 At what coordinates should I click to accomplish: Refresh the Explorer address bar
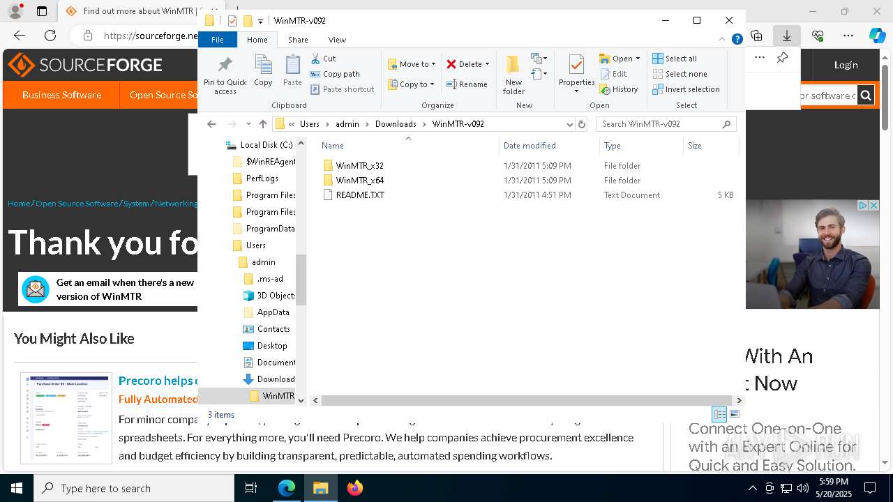point(582,124)
